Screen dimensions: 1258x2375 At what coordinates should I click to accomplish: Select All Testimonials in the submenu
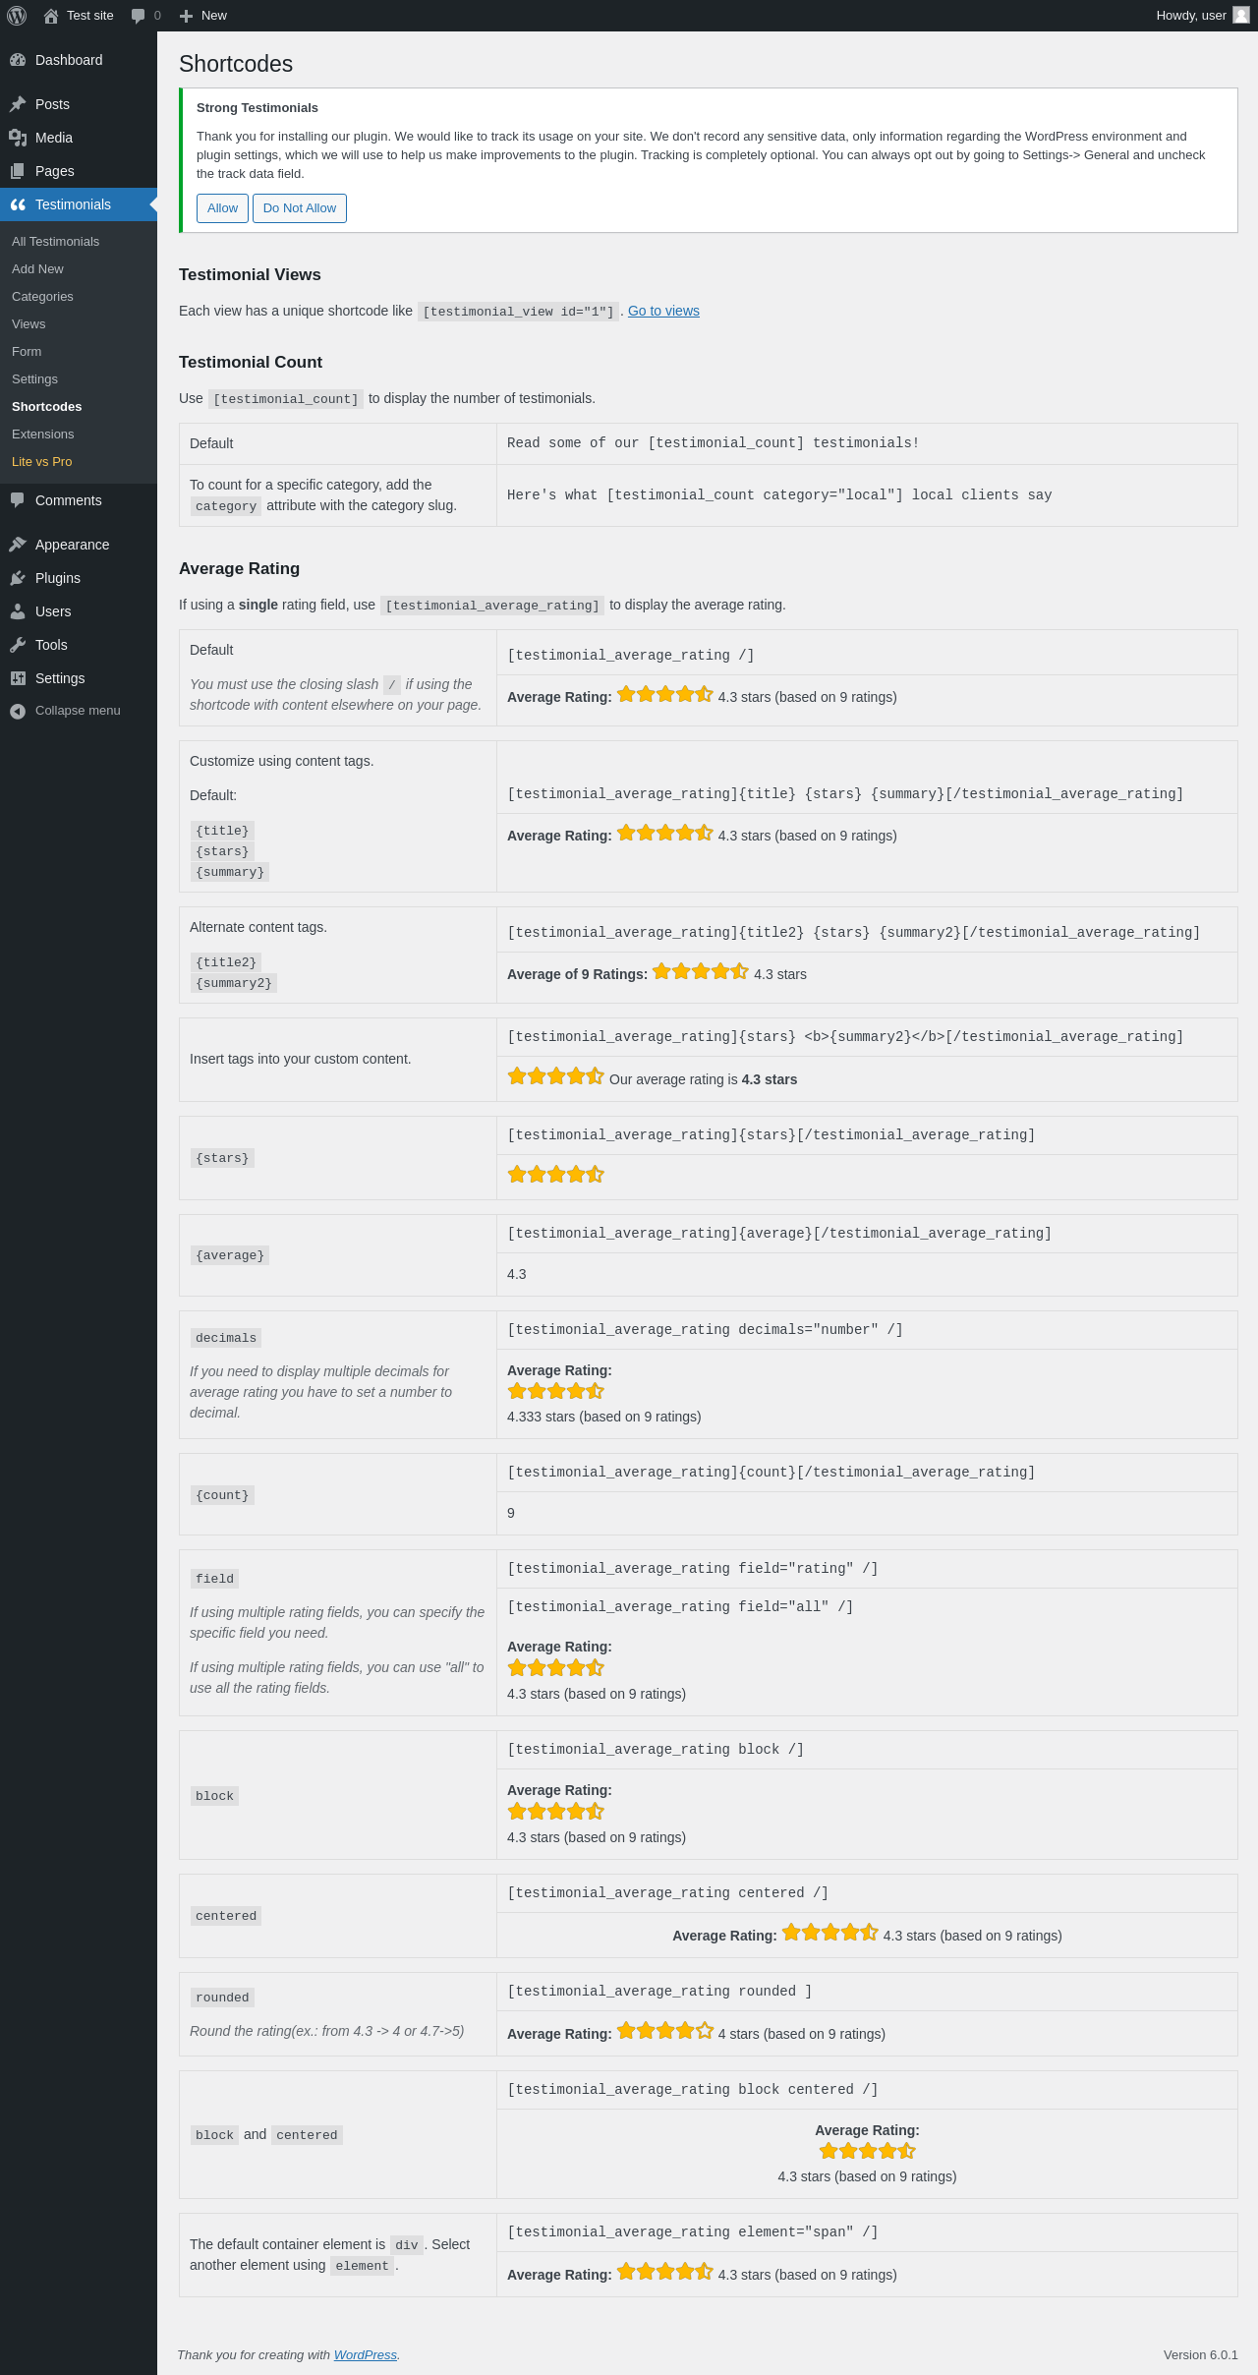pos(55,242)
